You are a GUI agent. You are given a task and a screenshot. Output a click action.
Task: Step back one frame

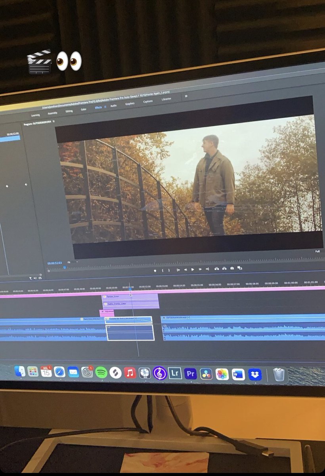pyautogui.click(x=185, y=270)
